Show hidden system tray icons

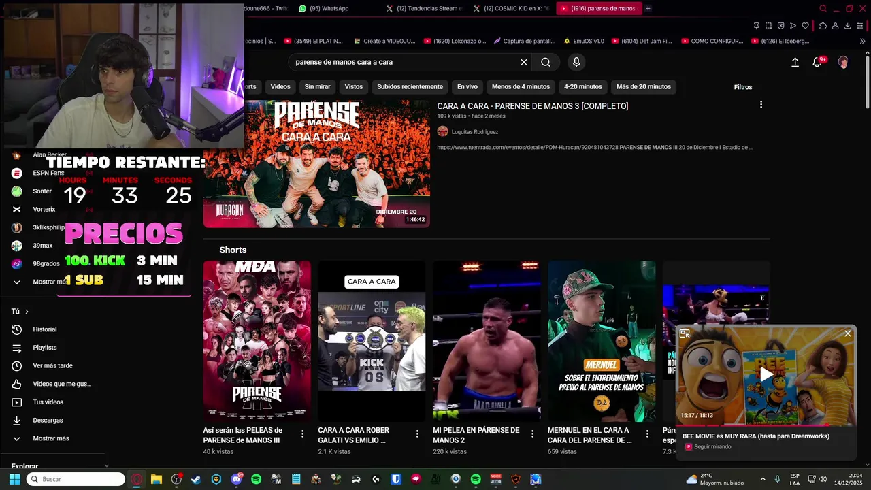coord(762,479)
